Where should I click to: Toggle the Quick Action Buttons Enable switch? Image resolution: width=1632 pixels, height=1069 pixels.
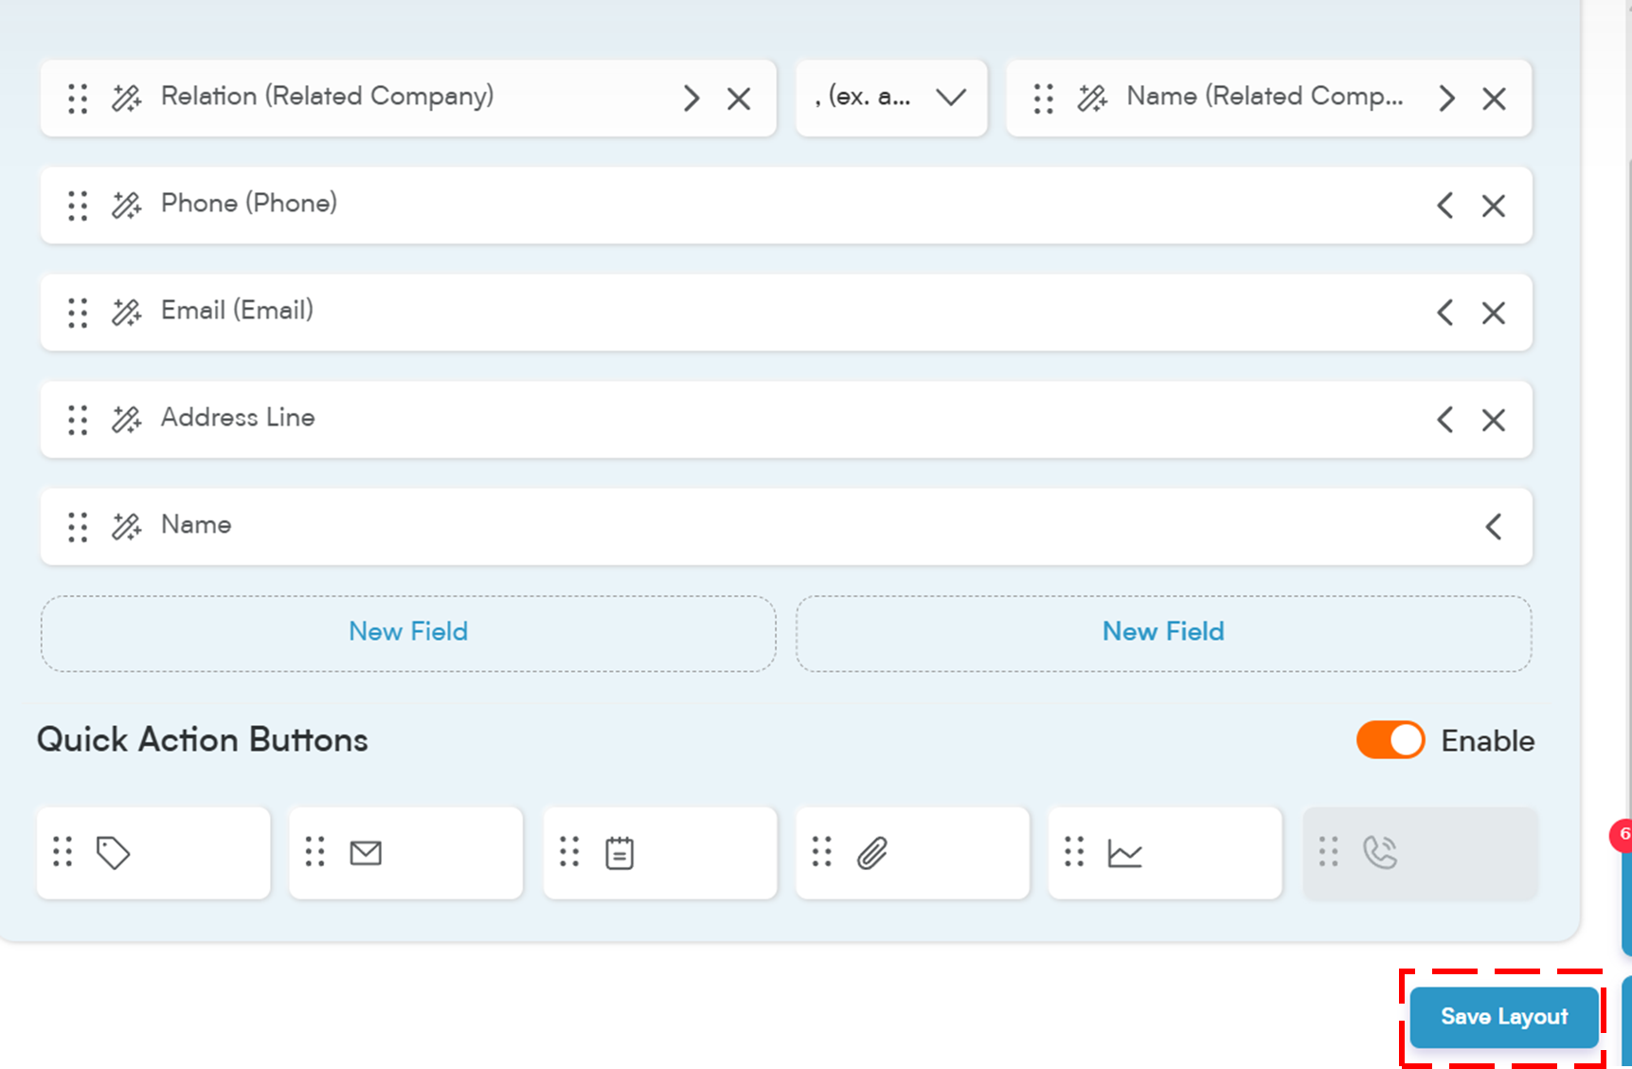1390,740
